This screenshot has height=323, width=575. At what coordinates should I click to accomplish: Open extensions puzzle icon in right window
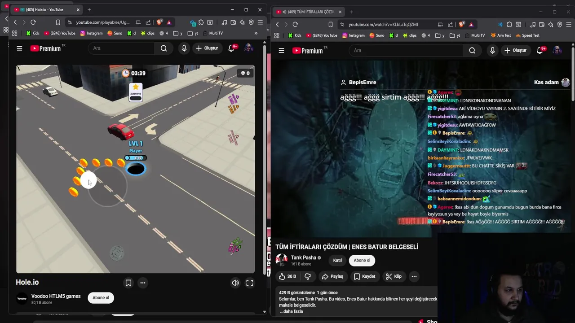coord(509,24)
